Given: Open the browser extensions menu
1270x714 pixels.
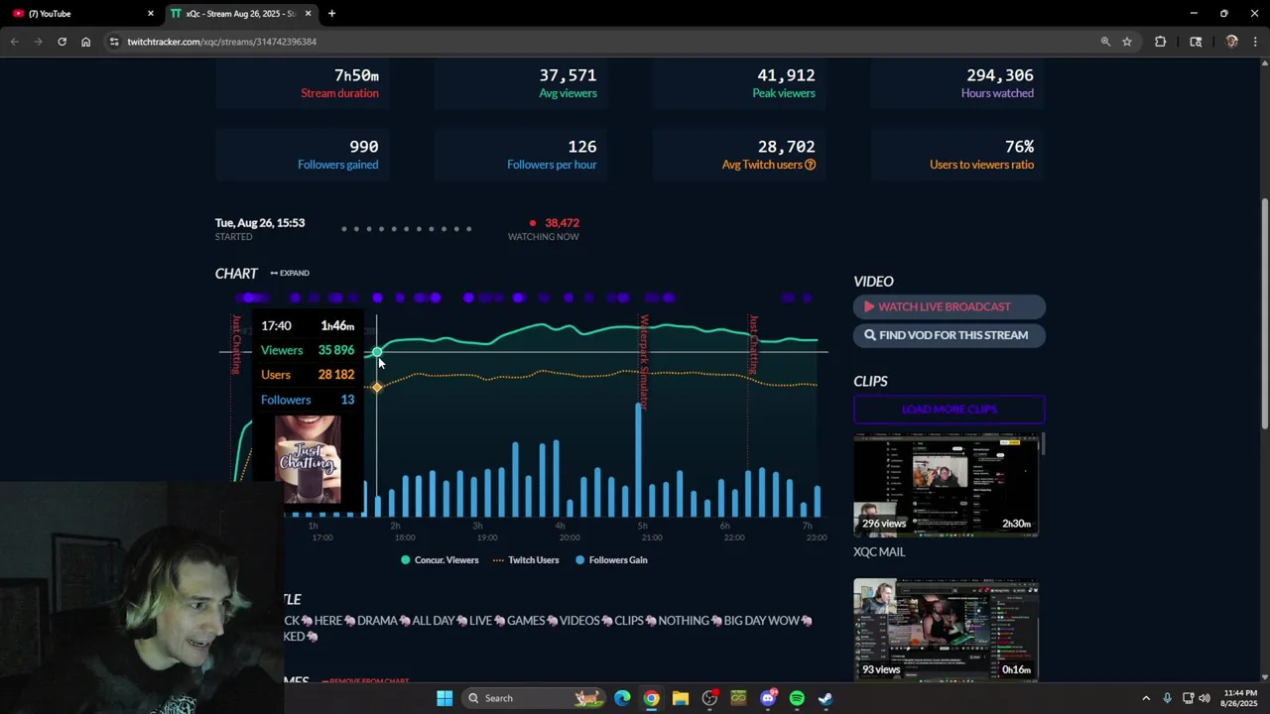Looking at the screenshot, I should tap(1160, 42).
